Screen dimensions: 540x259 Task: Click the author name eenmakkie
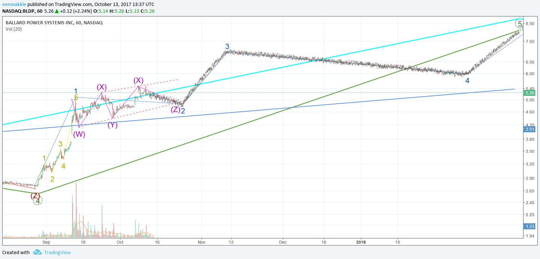point(14,4)
